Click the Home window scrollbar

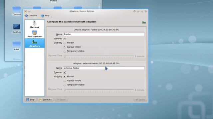coord(100,6)
